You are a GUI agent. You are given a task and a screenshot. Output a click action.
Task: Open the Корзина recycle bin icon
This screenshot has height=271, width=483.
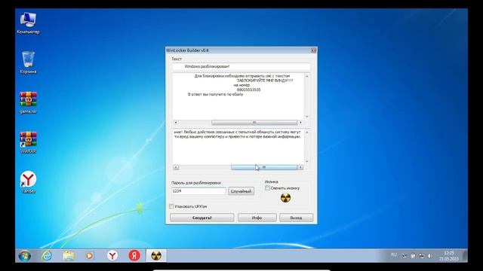(x=28, y=62)
